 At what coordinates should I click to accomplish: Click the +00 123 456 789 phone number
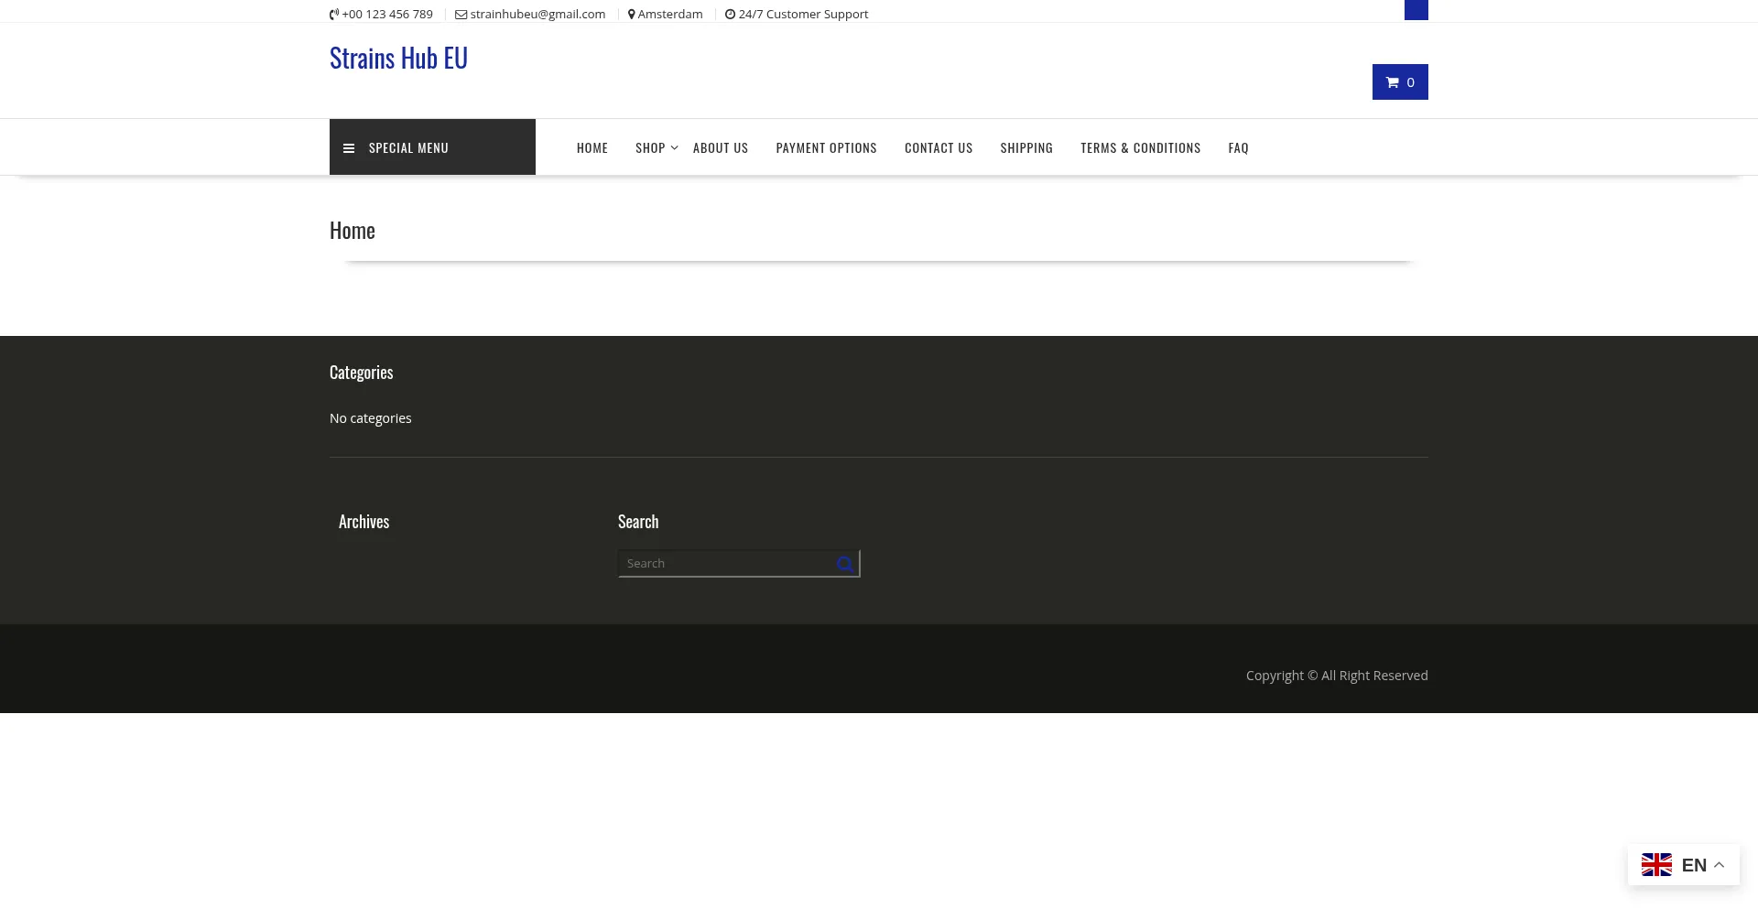tap(387, 14)
